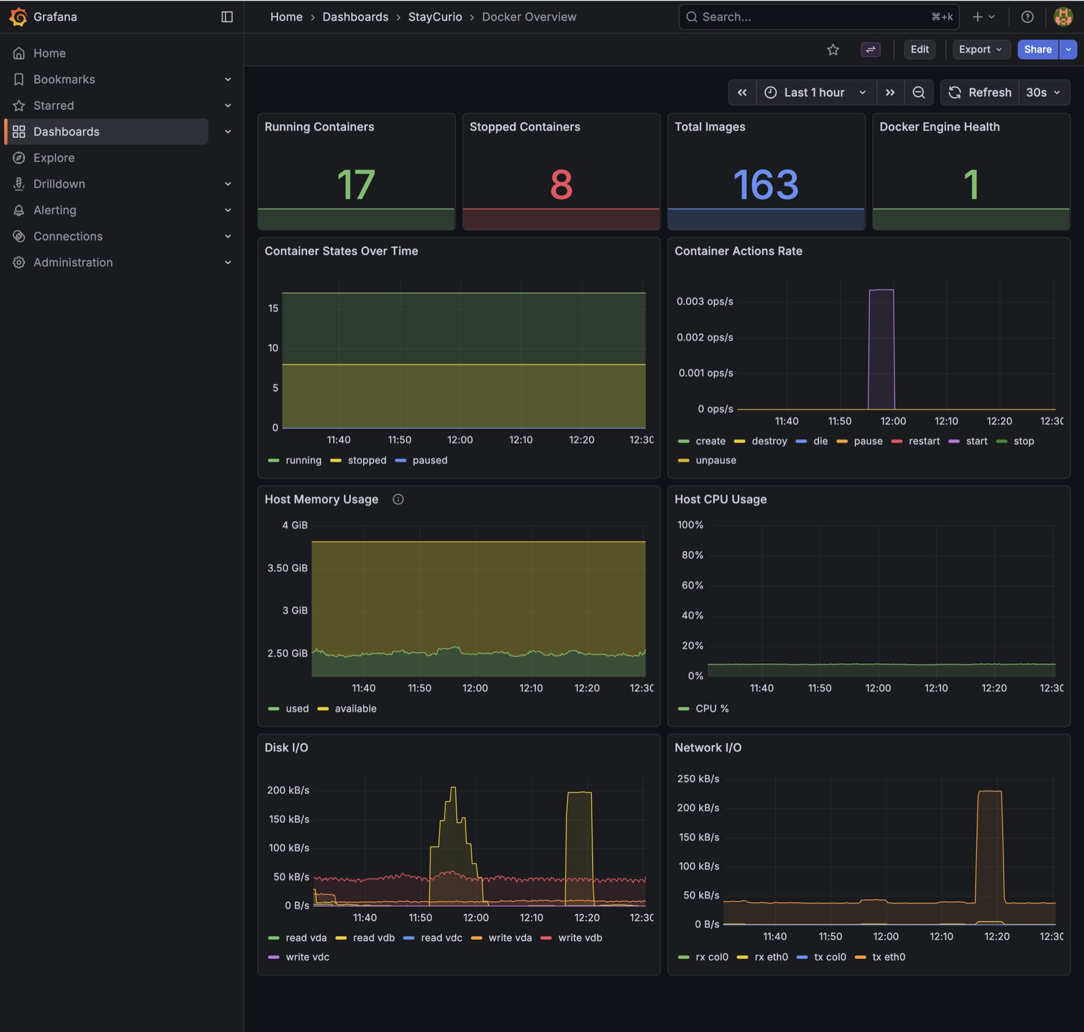Open the Dashboards menu item
The image size is (1084, 1032).
pyautogui.click(x=107, y=131)
